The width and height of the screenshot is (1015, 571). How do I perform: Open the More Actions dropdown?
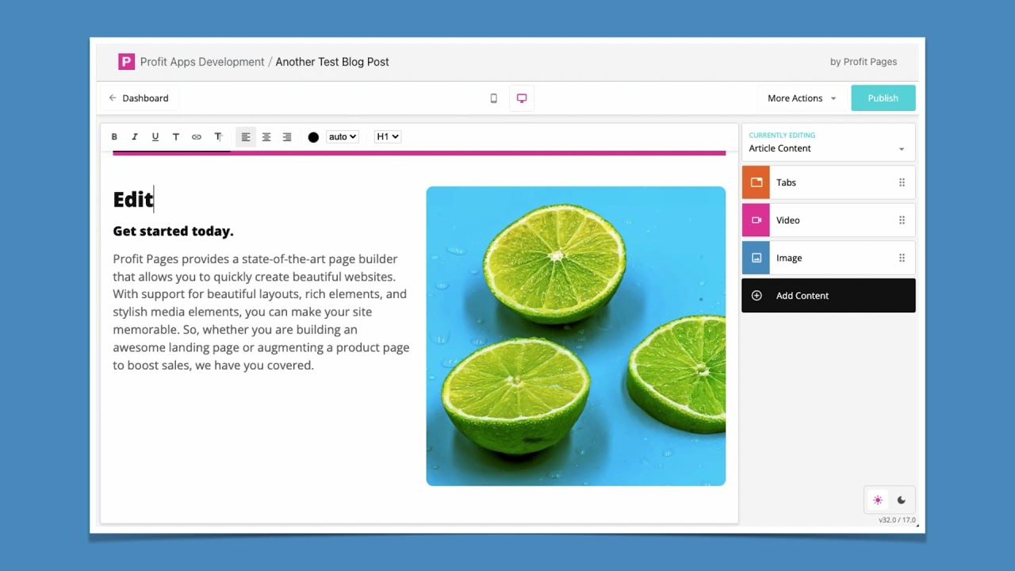coord(802,98)
